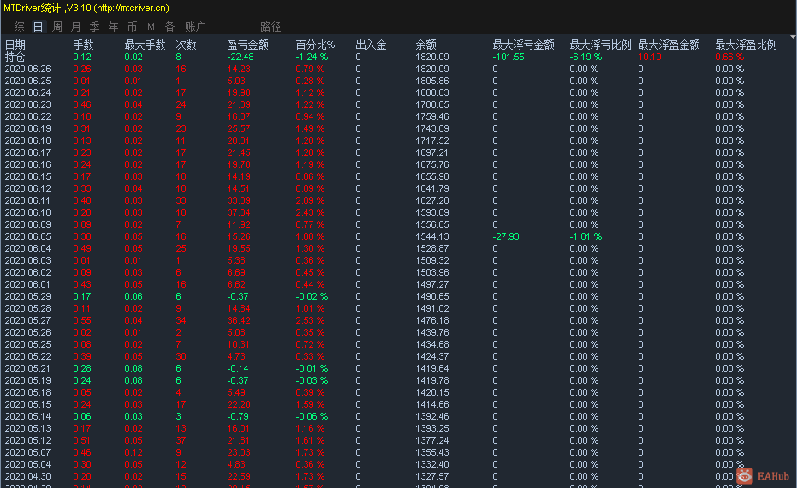Select the 2020.06.25 date row

coord(28,81)
